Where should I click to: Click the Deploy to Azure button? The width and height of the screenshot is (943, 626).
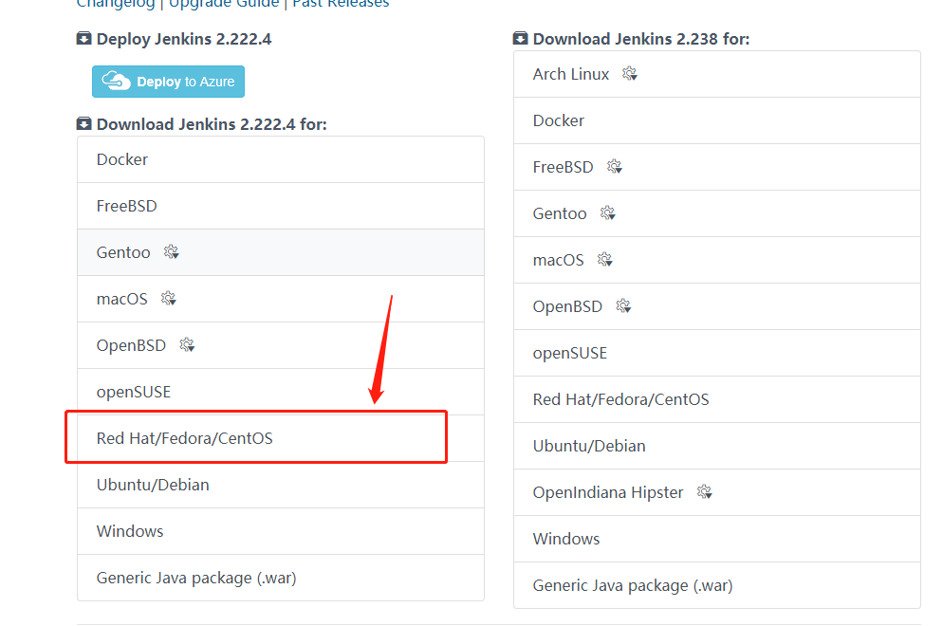[x=169, y=82]
